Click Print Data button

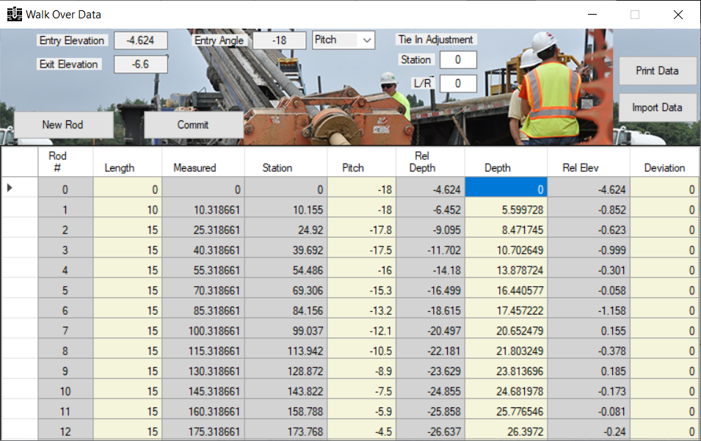click(657, 71)
